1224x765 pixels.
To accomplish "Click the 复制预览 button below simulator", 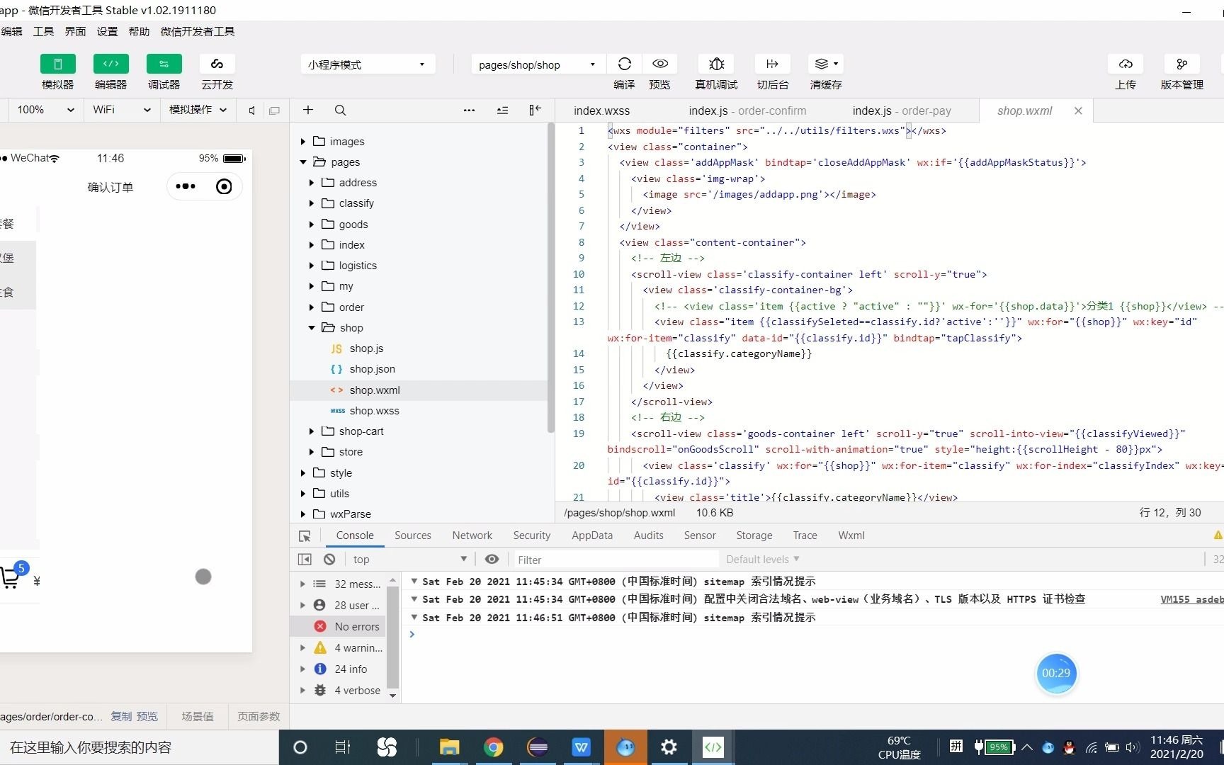I will tap(135, 716).
